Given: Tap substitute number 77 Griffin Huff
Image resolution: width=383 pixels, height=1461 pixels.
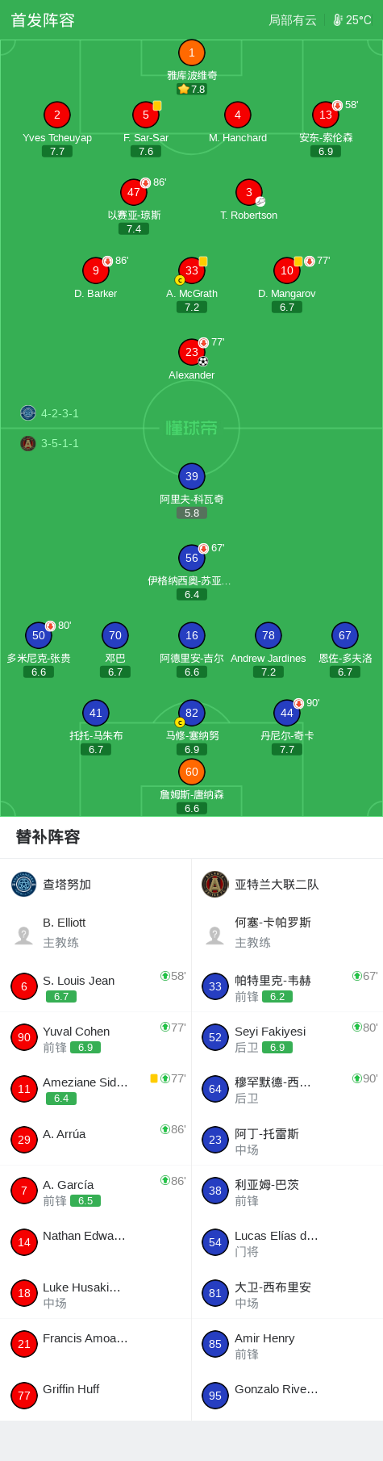Looking at the screenshot, I should [95, 1395].
